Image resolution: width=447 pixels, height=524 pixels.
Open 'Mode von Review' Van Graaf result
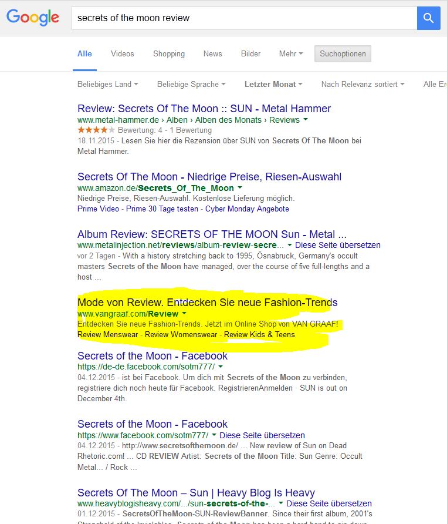[207, 303]
